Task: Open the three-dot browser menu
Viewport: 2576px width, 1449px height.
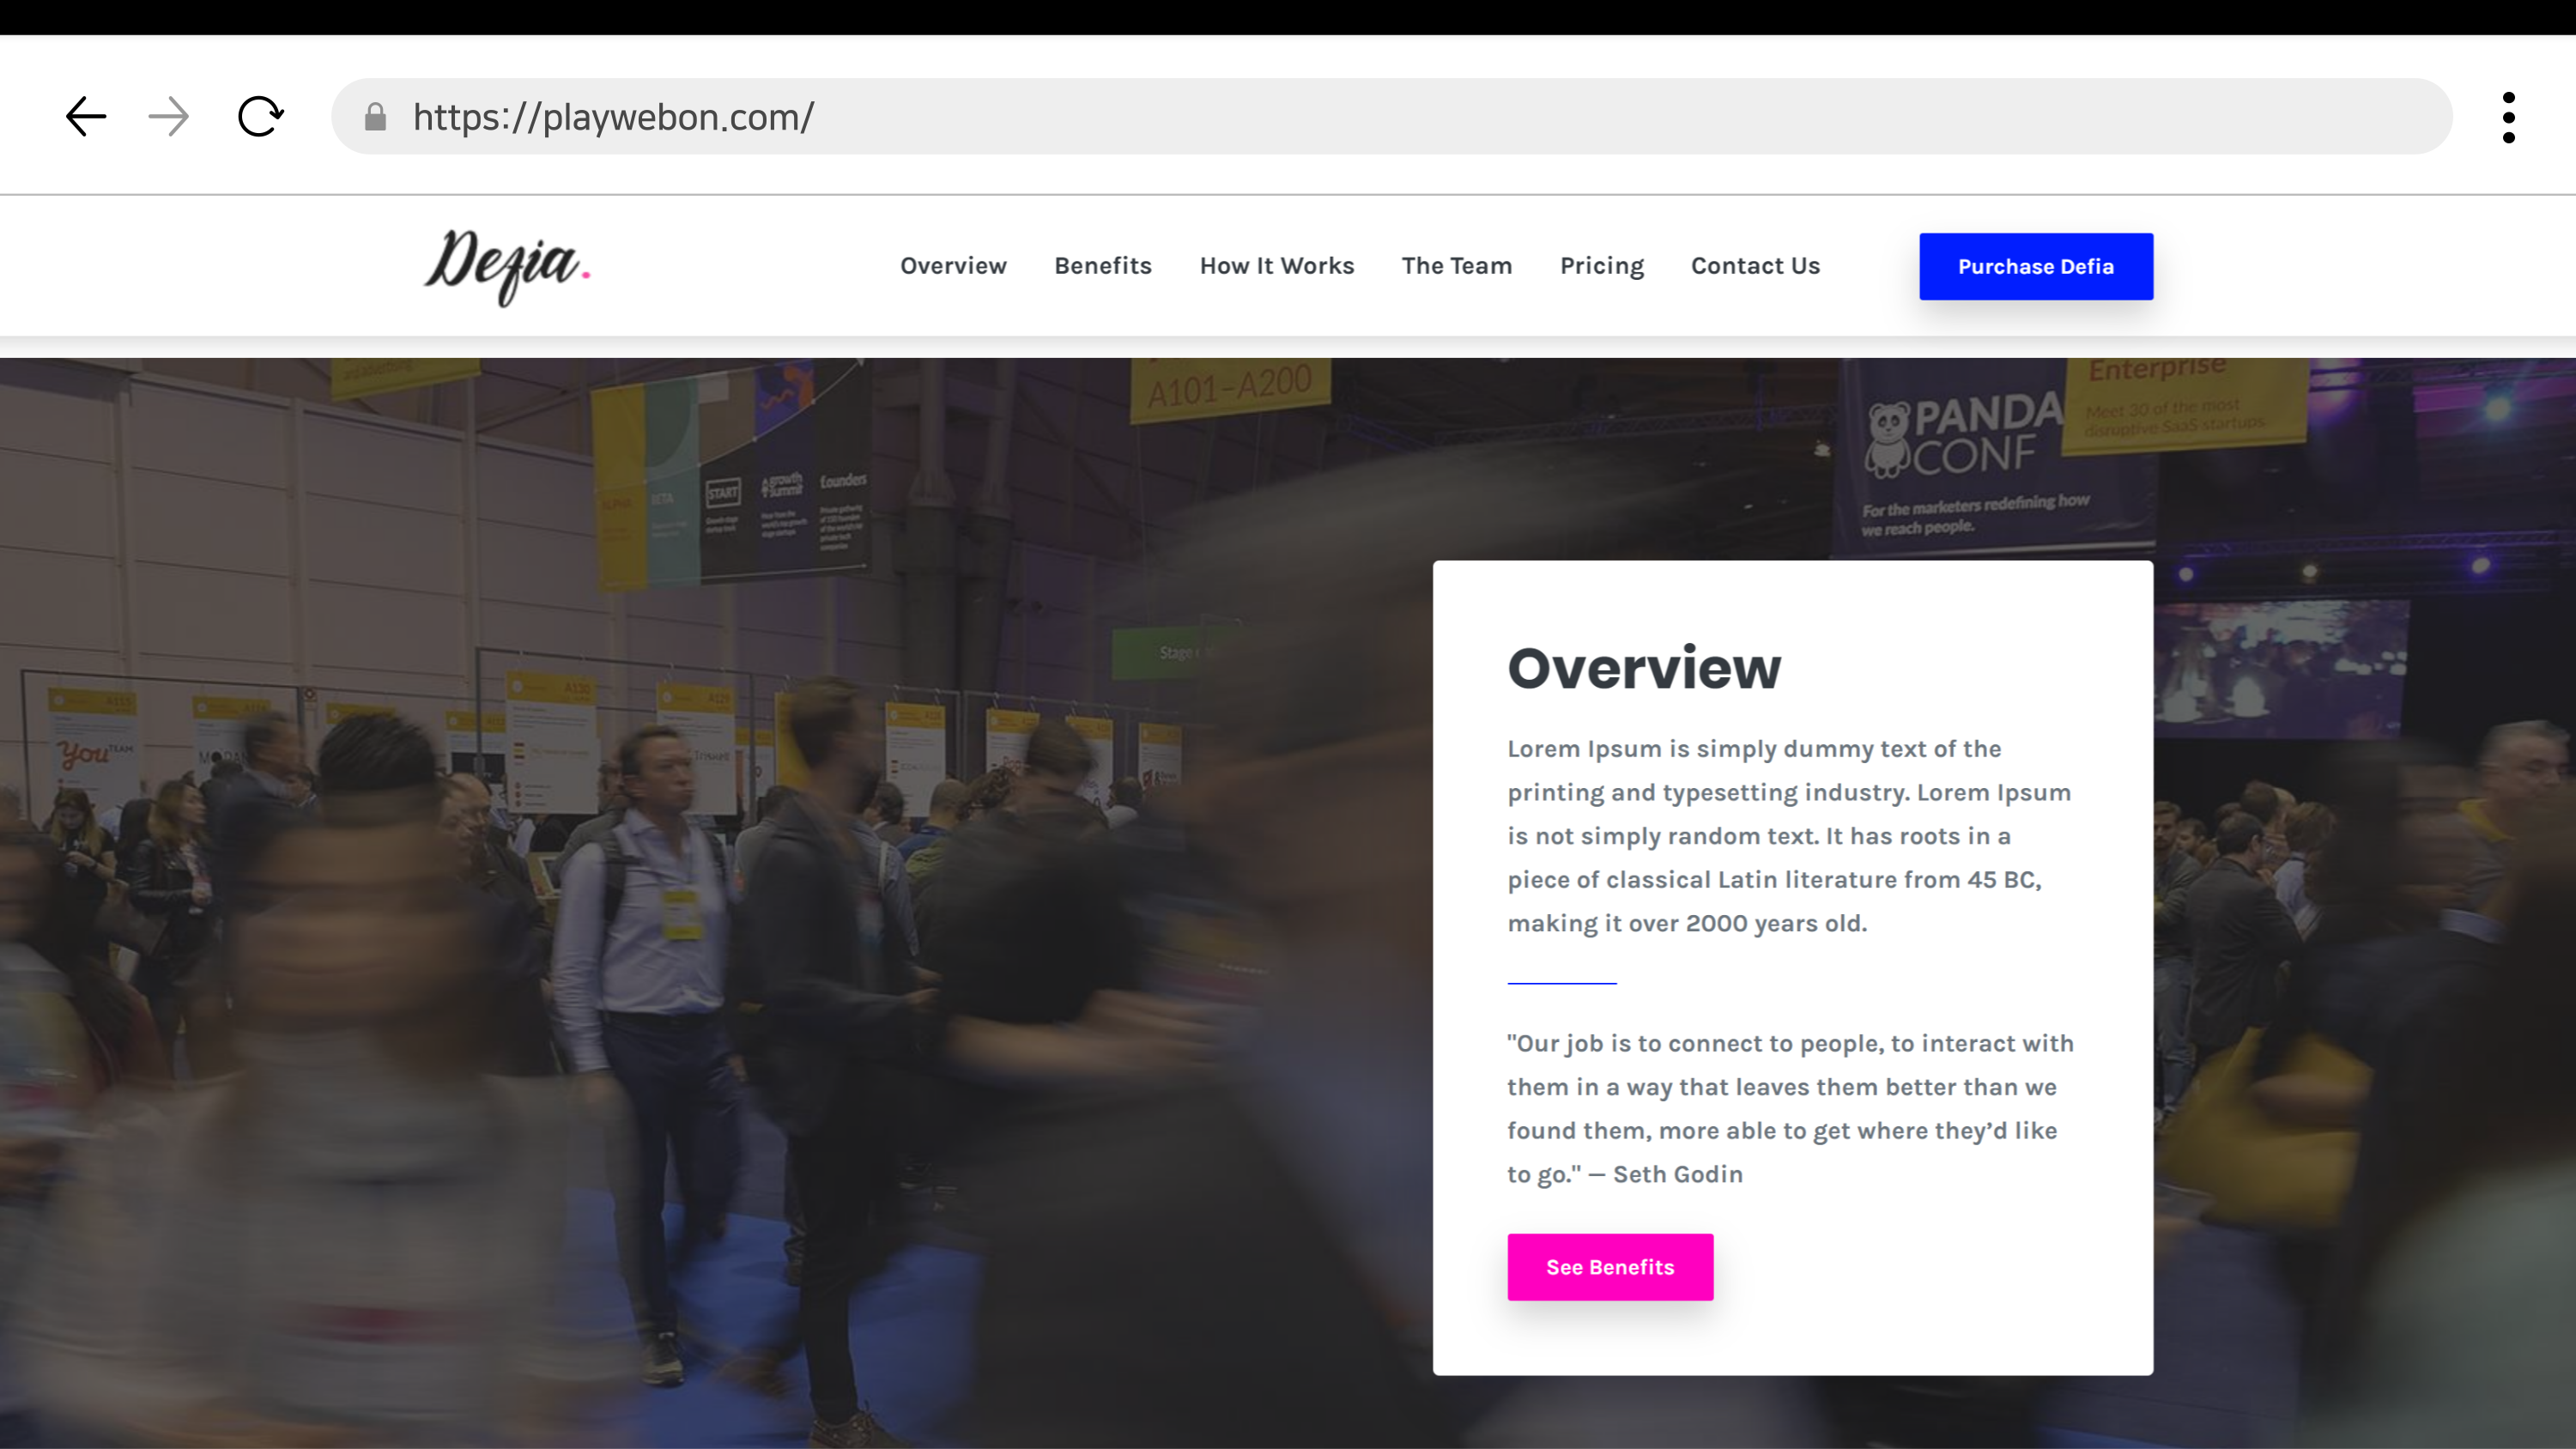Action: (2508, 118)
